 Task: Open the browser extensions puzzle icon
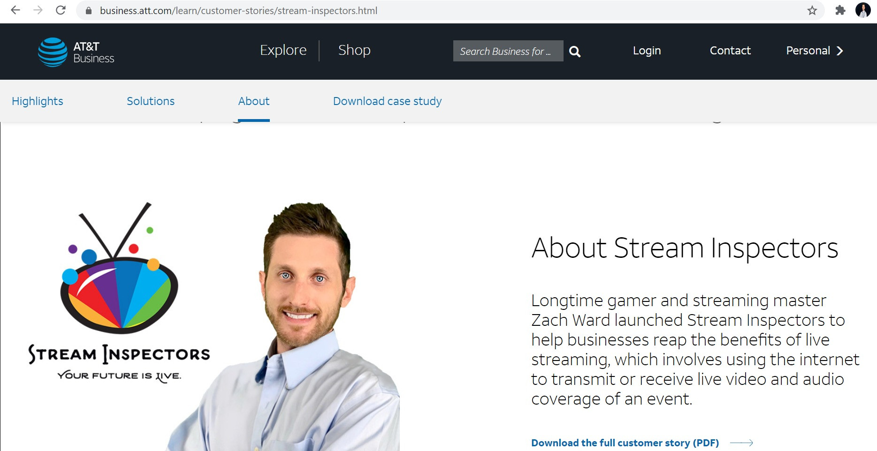pyautogui.click(x=840, y=10)
